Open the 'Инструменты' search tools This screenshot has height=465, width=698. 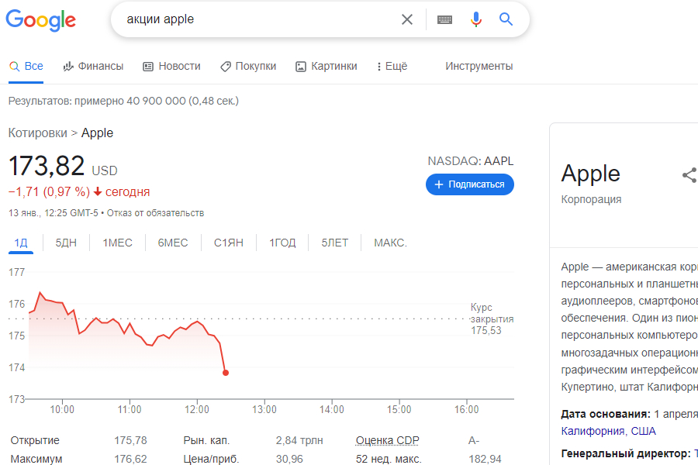pyautogui.click(x=479, y=67)
